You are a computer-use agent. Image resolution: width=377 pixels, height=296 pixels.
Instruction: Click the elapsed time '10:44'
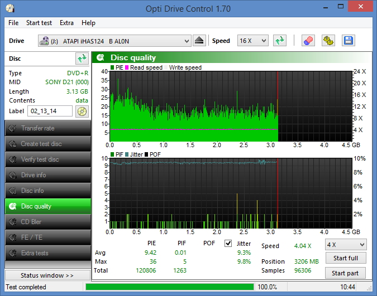coord(347,287)
